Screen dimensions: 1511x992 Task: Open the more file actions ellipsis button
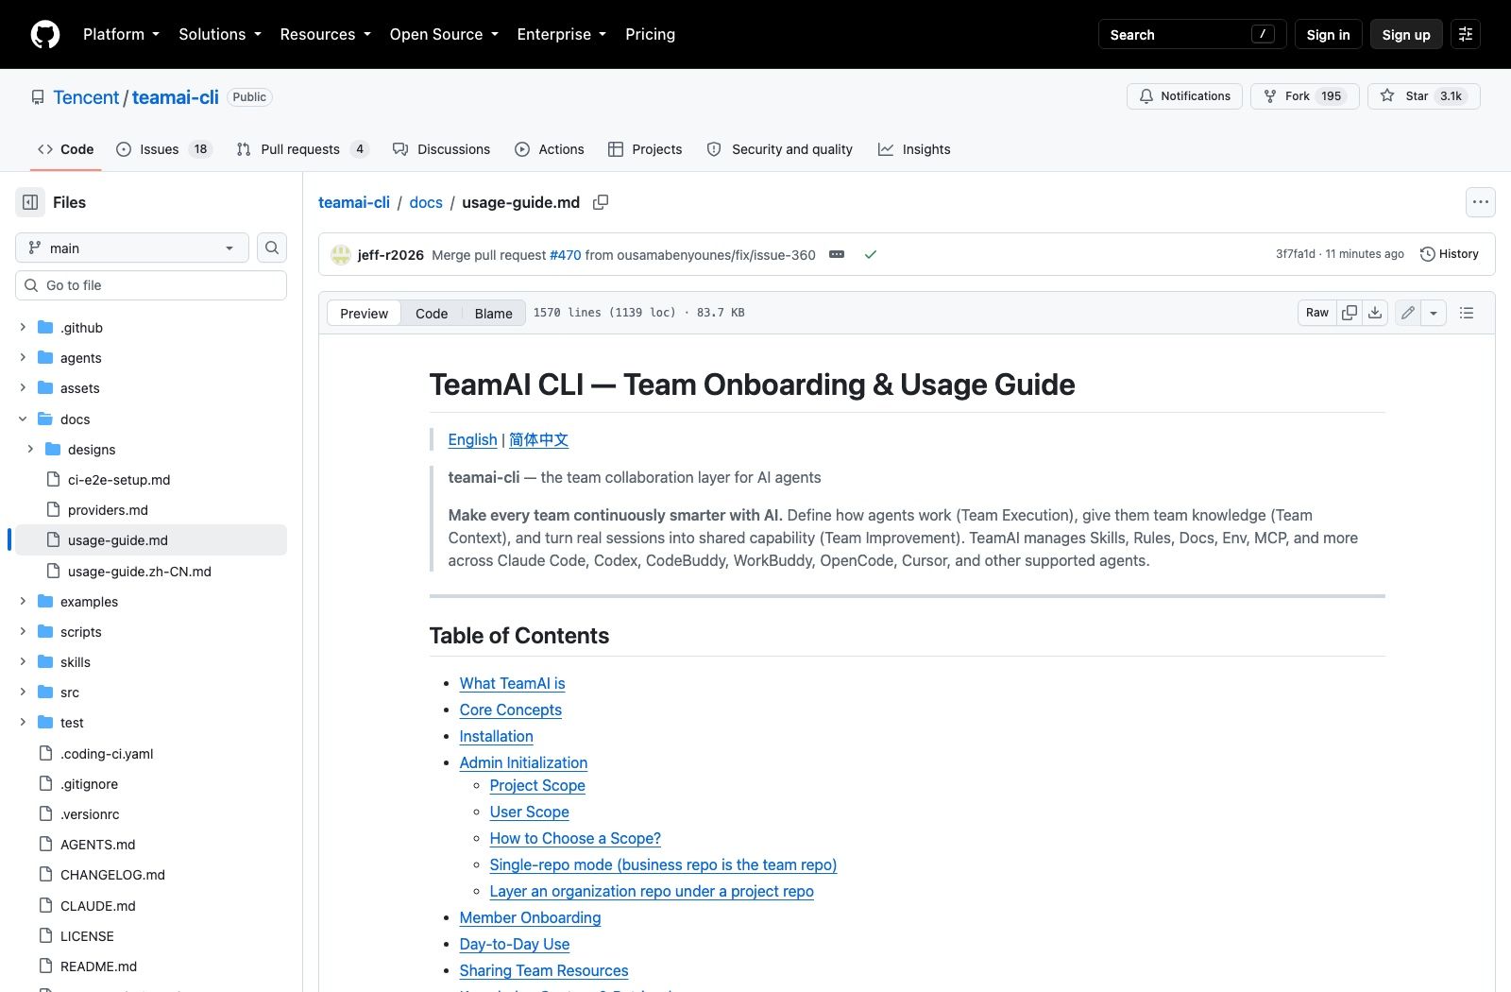pyautogui.click(x=1481, y=202)
